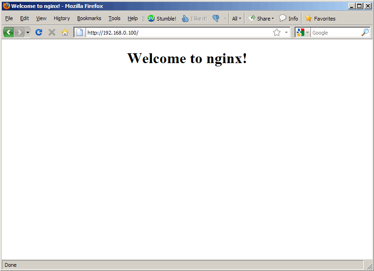Click the Info speech bubble button
This screenshot has width=374, height=271.
point(288,18)
